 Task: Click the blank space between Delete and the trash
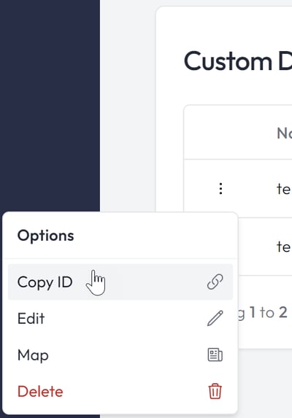(x=136, y=391)
